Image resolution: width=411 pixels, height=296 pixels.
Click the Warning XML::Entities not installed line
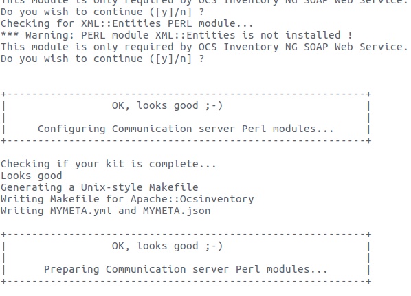coord(177,35)
